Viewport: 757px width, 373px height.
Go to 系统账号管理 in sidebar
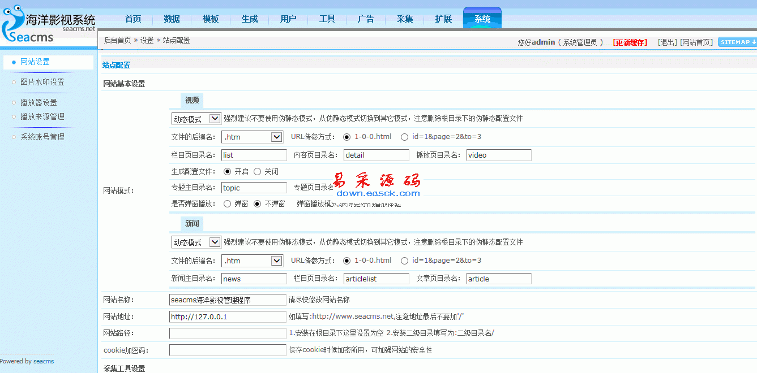42,137
